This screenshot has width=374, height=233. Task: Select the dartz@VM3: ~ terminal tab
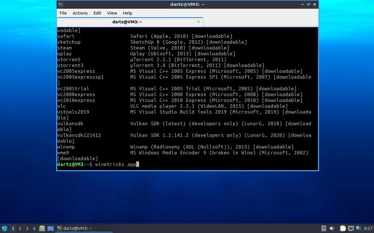coord(130,22)
